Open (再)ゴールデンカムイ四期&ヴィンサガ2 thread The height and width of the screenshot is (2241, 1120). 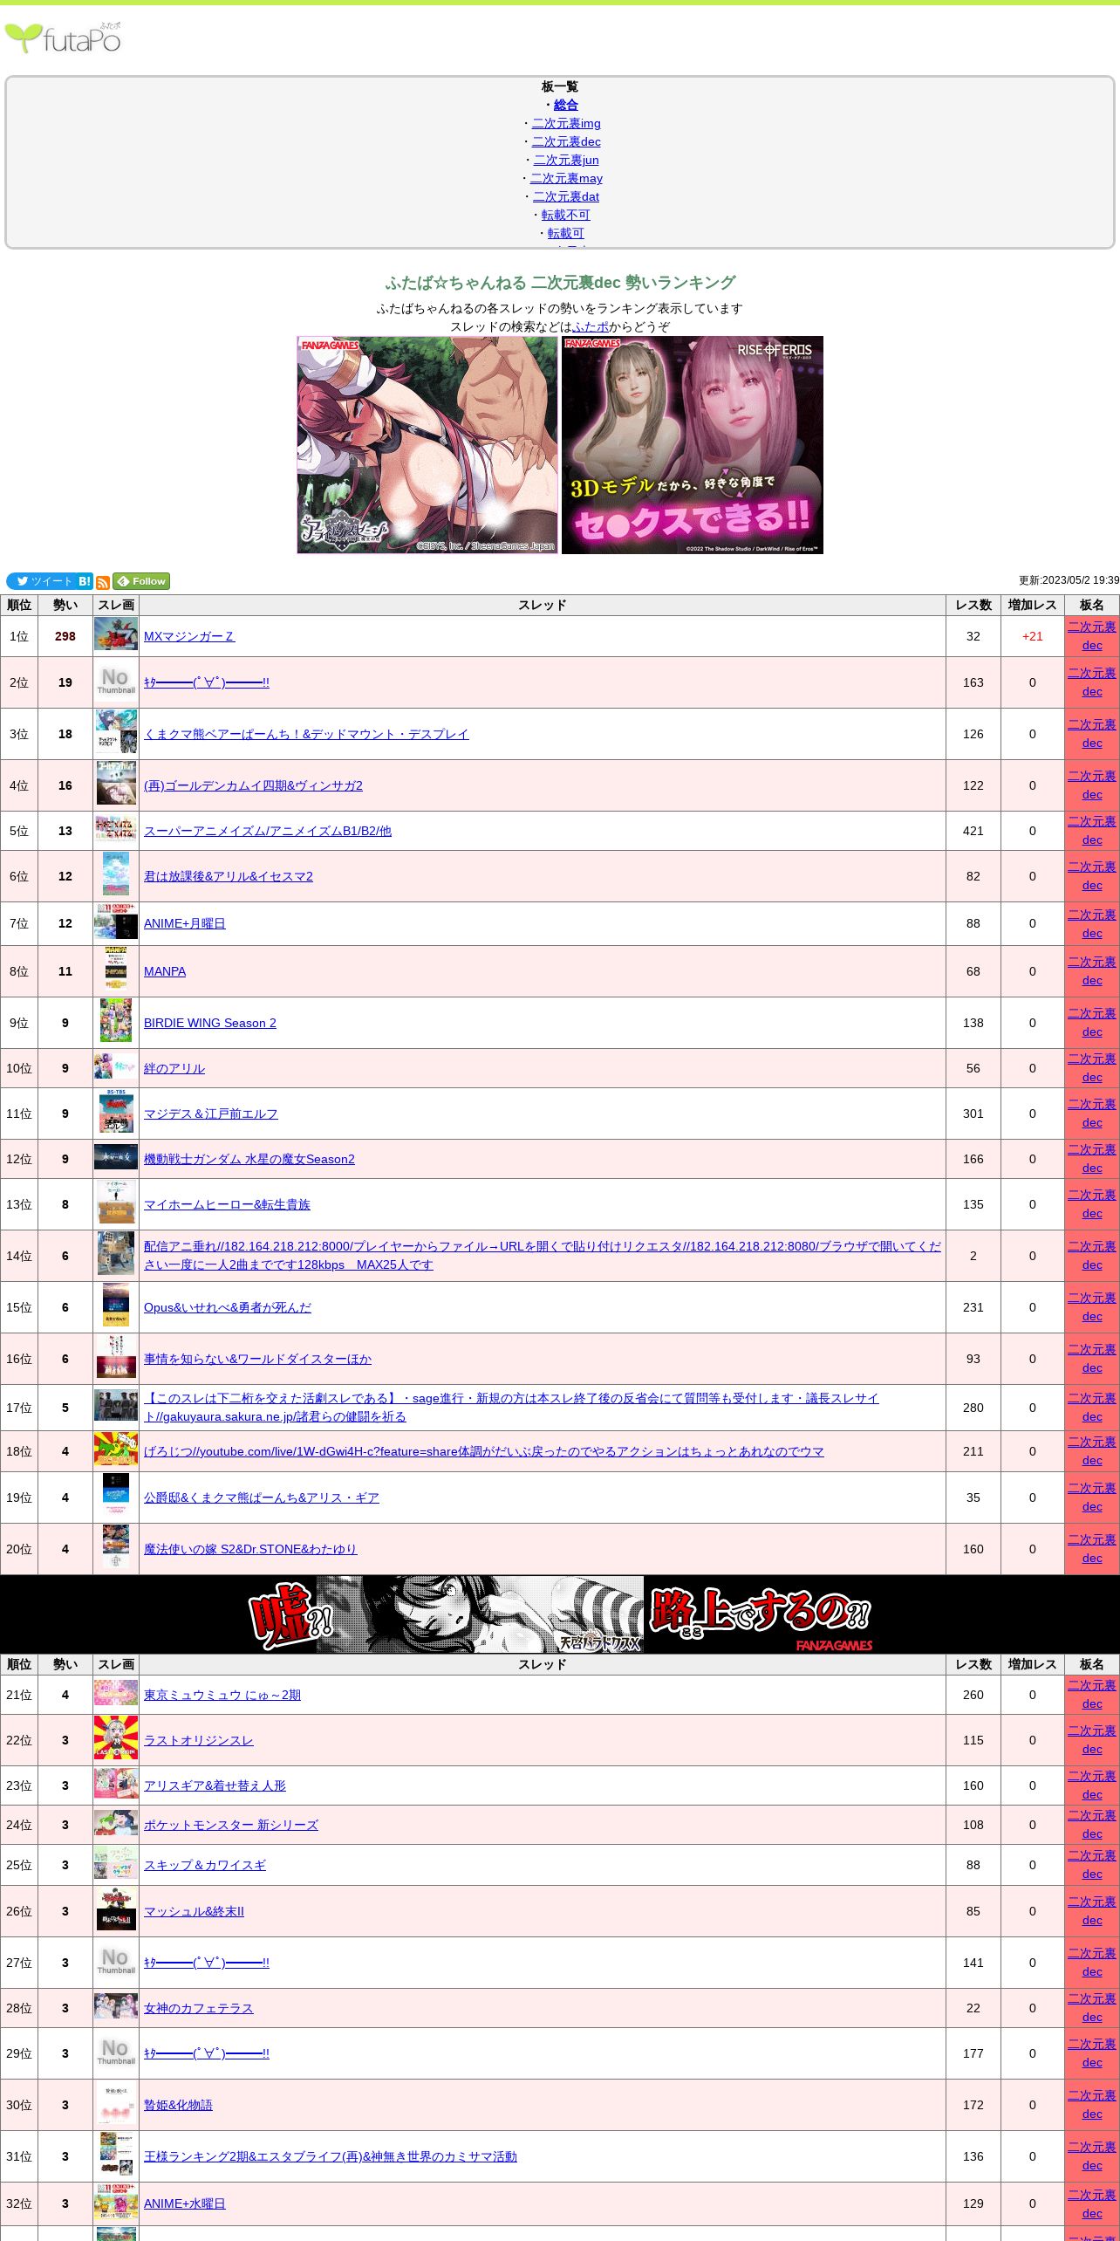[x=253, y=785]
